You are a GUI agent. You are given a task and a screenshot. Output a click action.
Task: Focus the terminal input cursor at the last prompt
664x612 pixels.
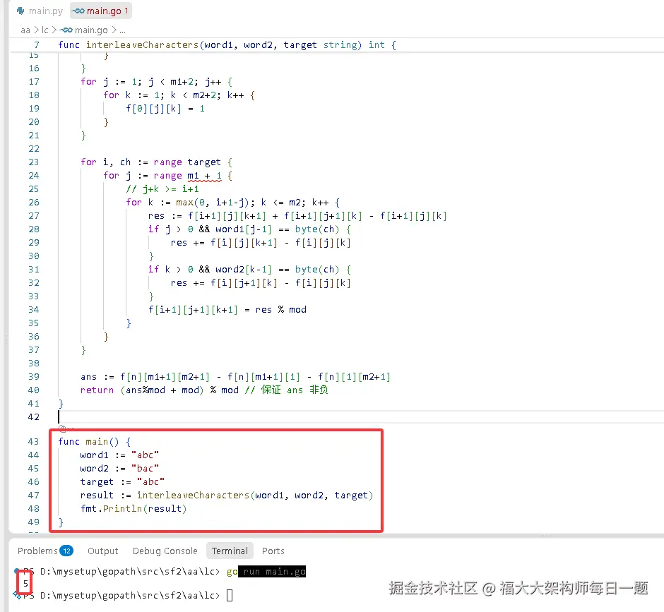tap(230, 596)
